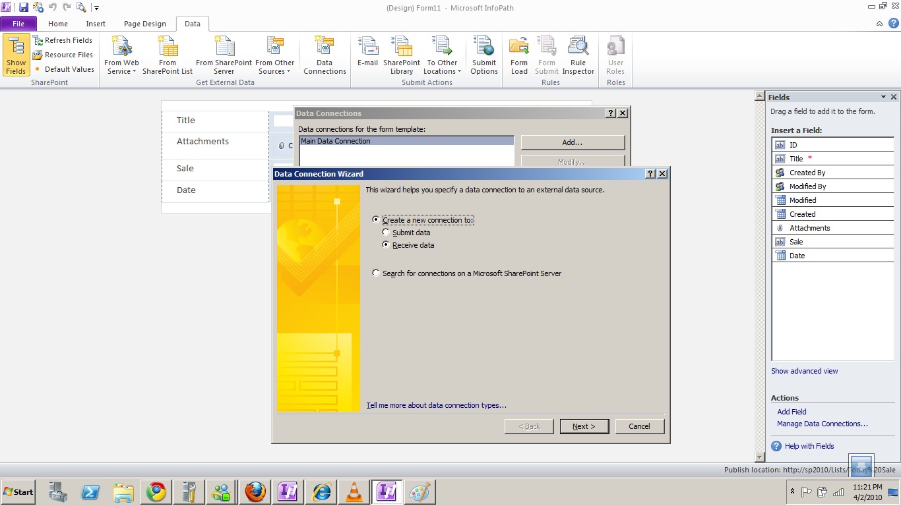Select the Receive data option
901x506 pixels.
coord(387,245)
